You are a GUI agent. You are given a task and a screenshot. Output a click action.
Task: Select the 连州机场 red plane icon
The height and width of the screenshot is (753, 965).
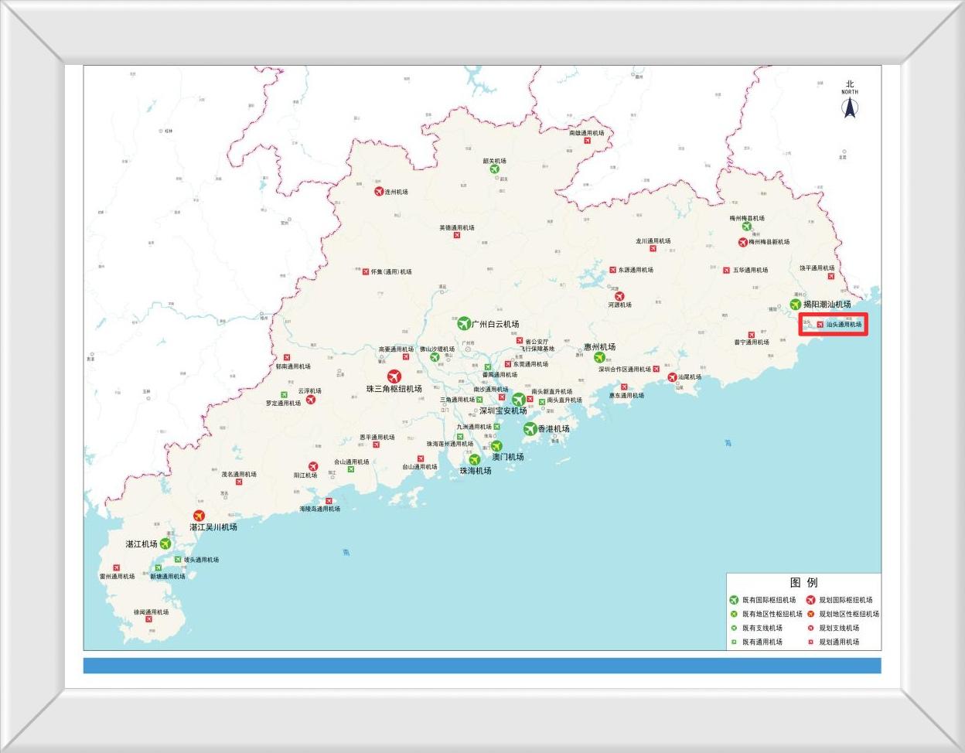tap(379, 192)
